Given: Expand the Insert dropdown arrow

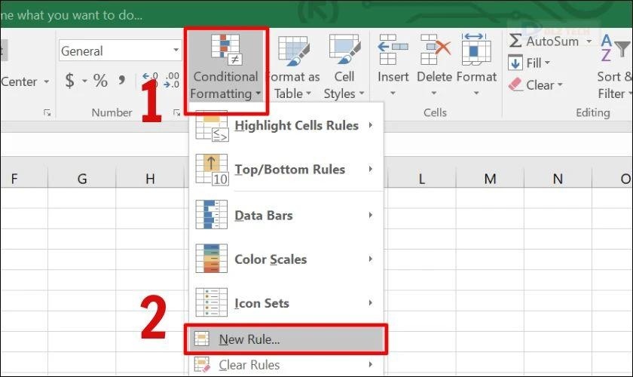Looking at the screenshot, I should [x=393, y=93].
